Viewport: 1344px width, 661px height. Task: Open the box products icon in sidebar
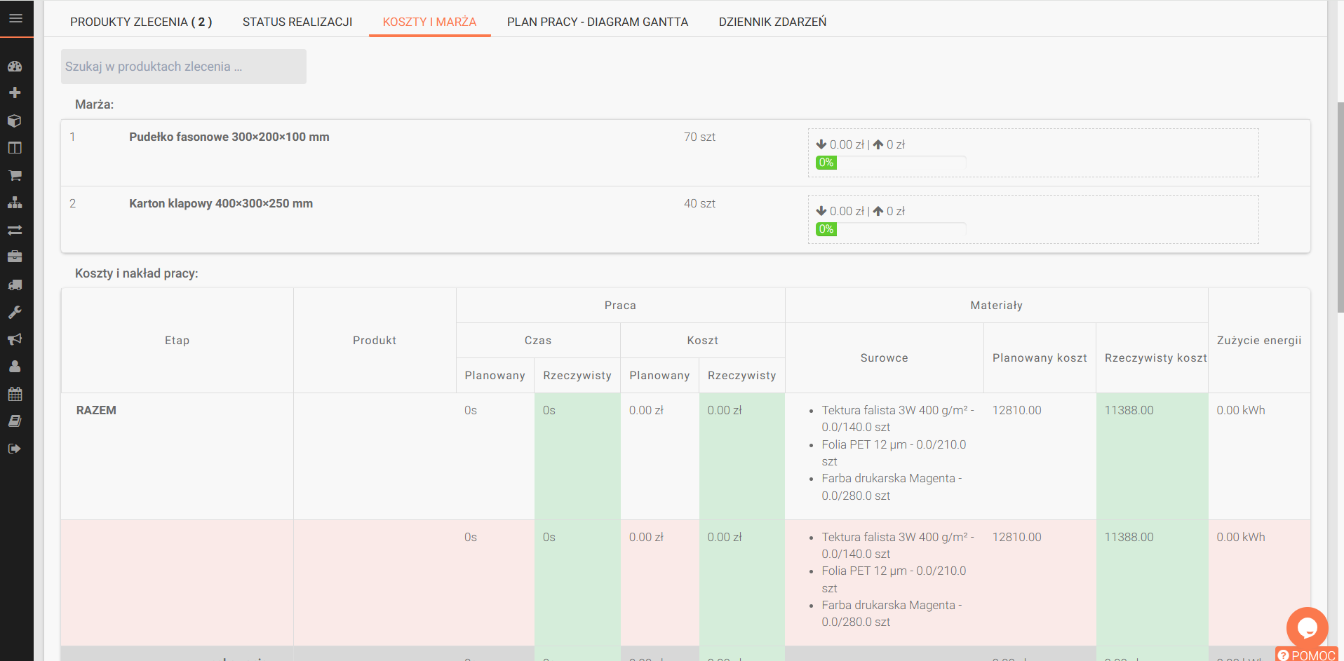pos(15,121)
